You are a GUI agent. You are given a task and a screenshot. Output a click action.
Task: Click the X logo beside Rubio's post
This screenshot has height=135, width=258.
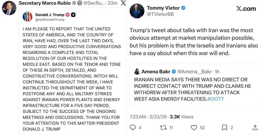coord(123,3)
